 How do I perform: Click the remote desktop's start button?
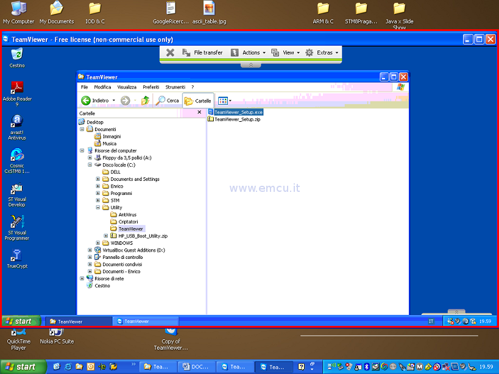21,321
